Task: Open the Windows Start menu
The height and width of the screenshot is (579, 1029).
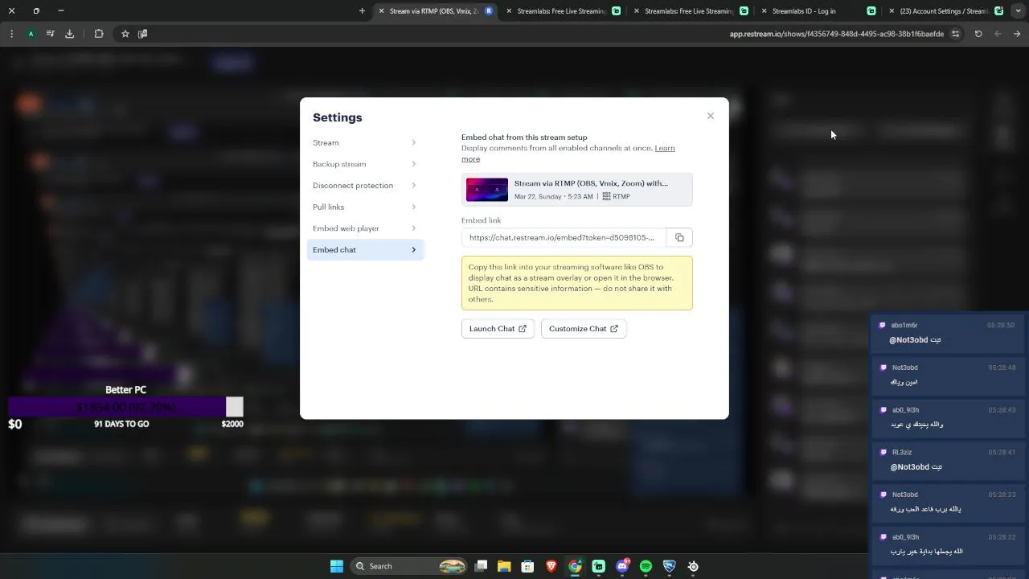Action: [x=337, y=566]
